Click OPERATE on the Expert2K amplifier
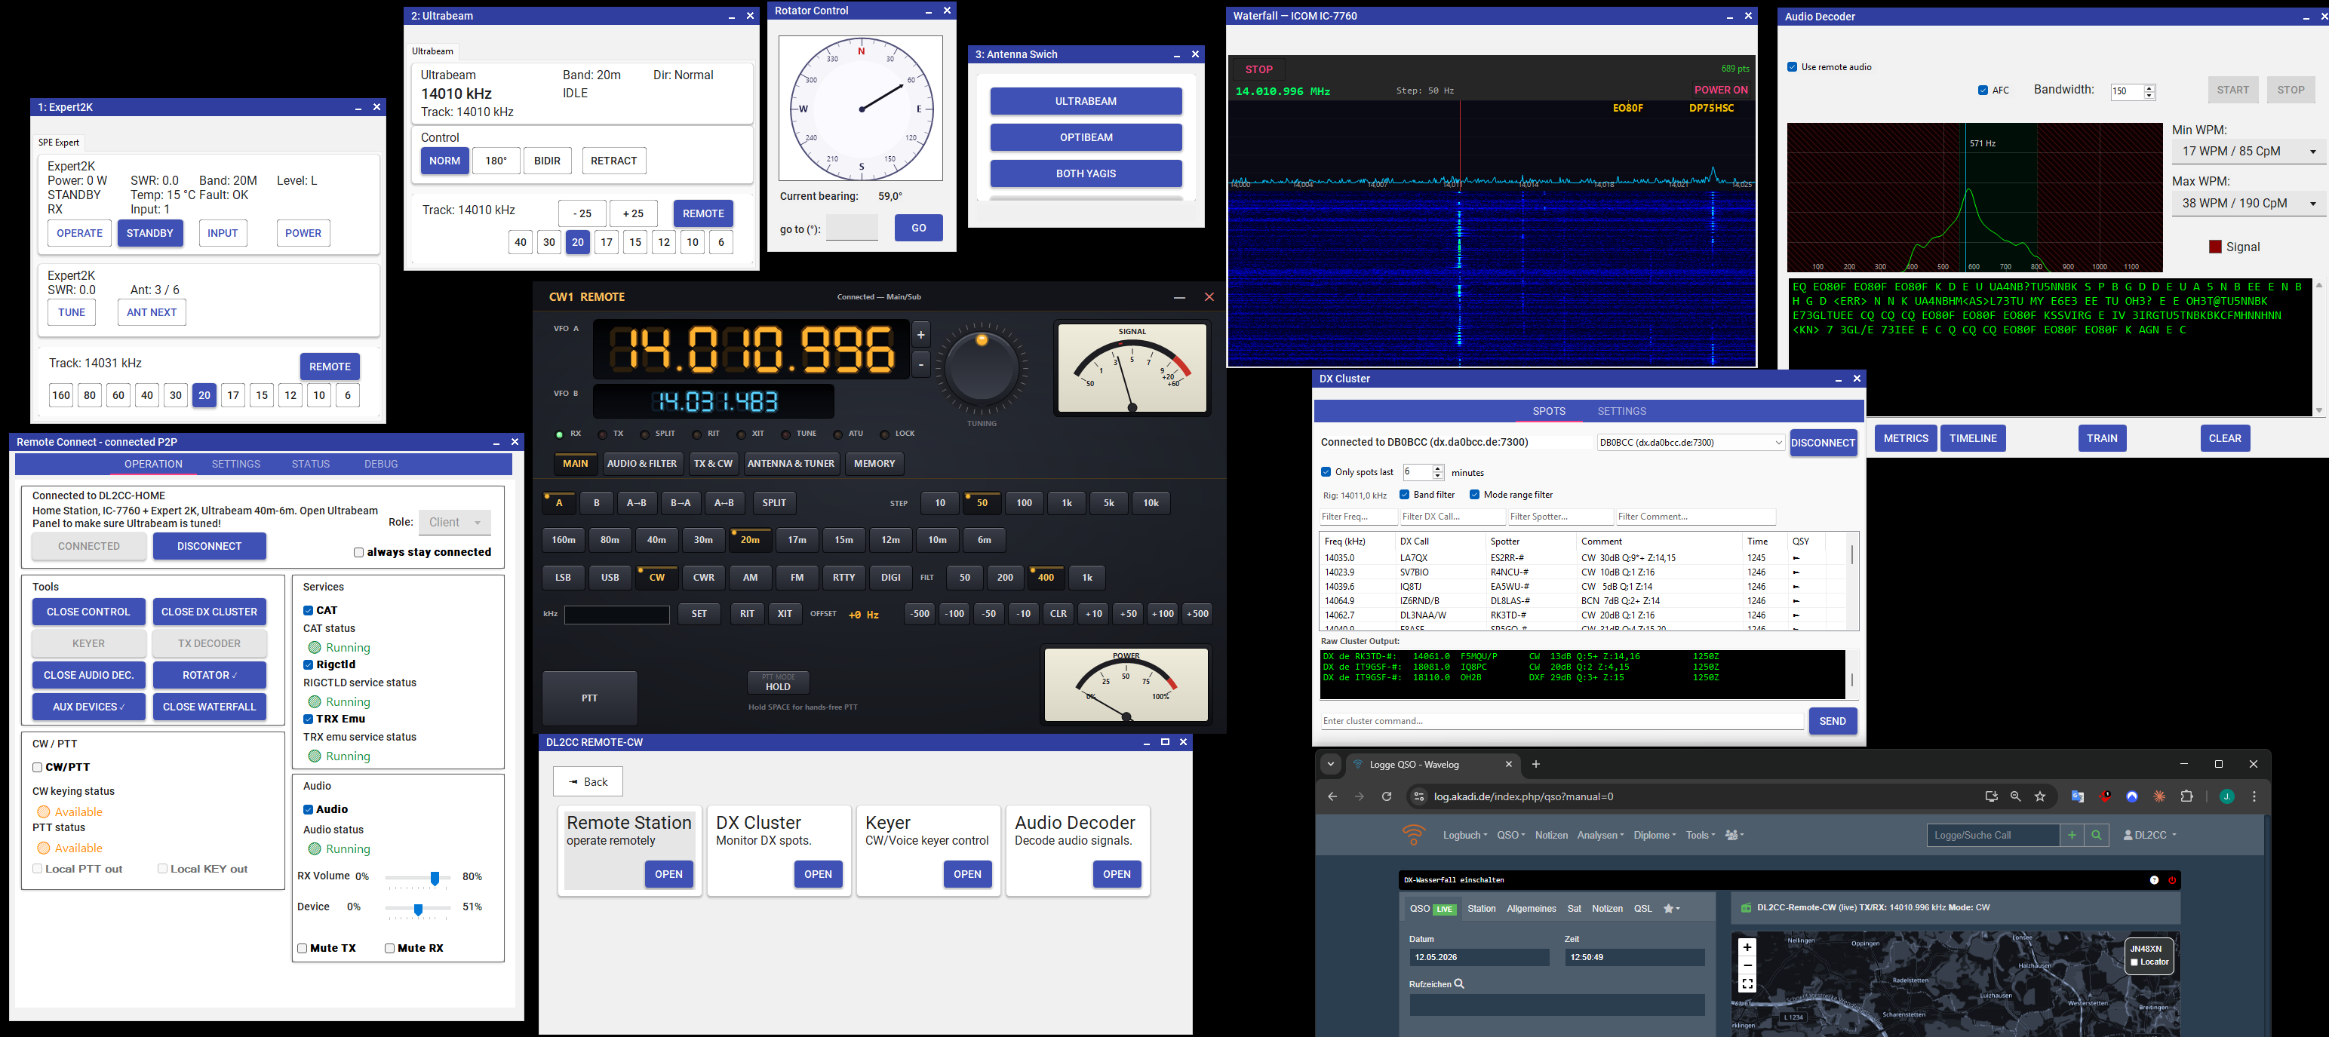Viewport: 2329px width, 1037px height. (79, 233)
